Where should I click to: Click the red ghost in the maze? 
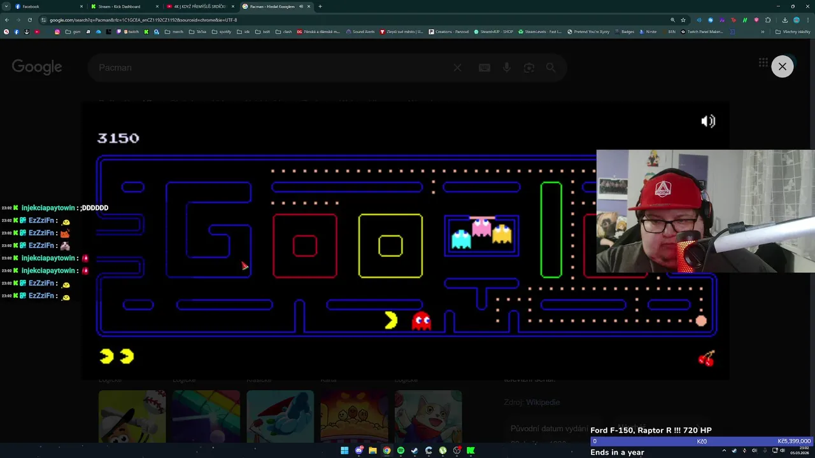pyautogui.click(x=422, y=321)
